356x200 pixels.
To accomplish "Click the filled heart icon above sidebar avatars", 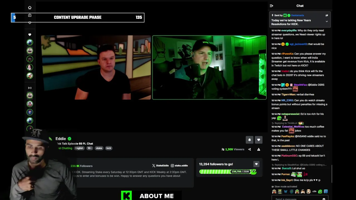I will point(30,35).
